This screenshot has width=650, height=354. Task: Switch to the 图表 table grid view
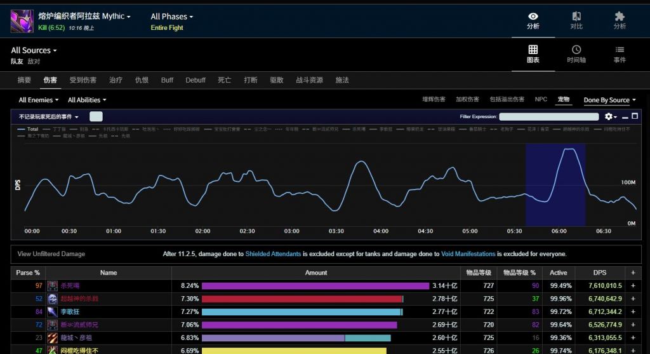click(533, 50)
